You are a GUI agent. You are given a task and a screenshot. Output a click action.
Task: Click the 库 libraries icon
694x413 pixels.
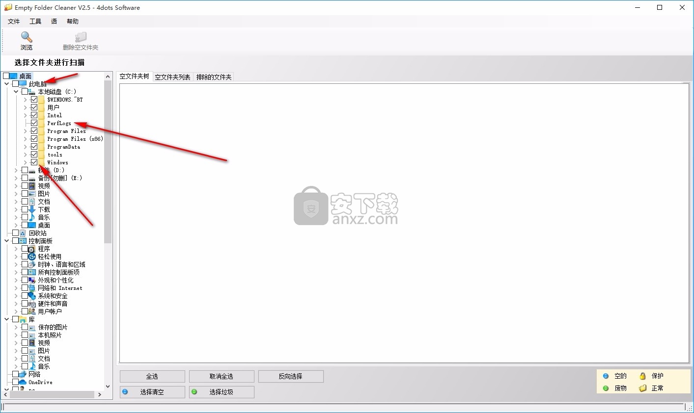(23, 319)
